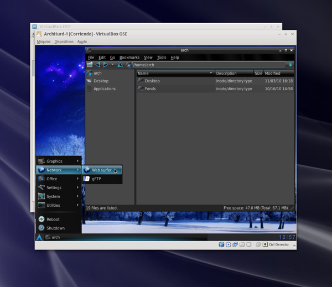Screen dimensions: 332x287
Task: Expand the System submenu
Action: [59, 196]
